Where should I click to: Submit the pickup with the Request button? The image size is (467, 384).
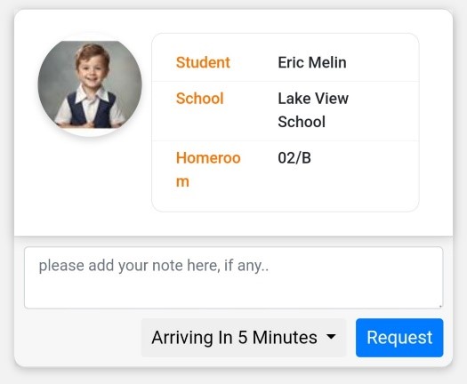[399, 338]
